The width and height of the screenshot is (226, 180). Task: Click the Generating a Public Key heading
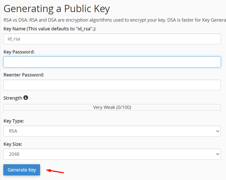pyautogui.click(x=57, y=9)
